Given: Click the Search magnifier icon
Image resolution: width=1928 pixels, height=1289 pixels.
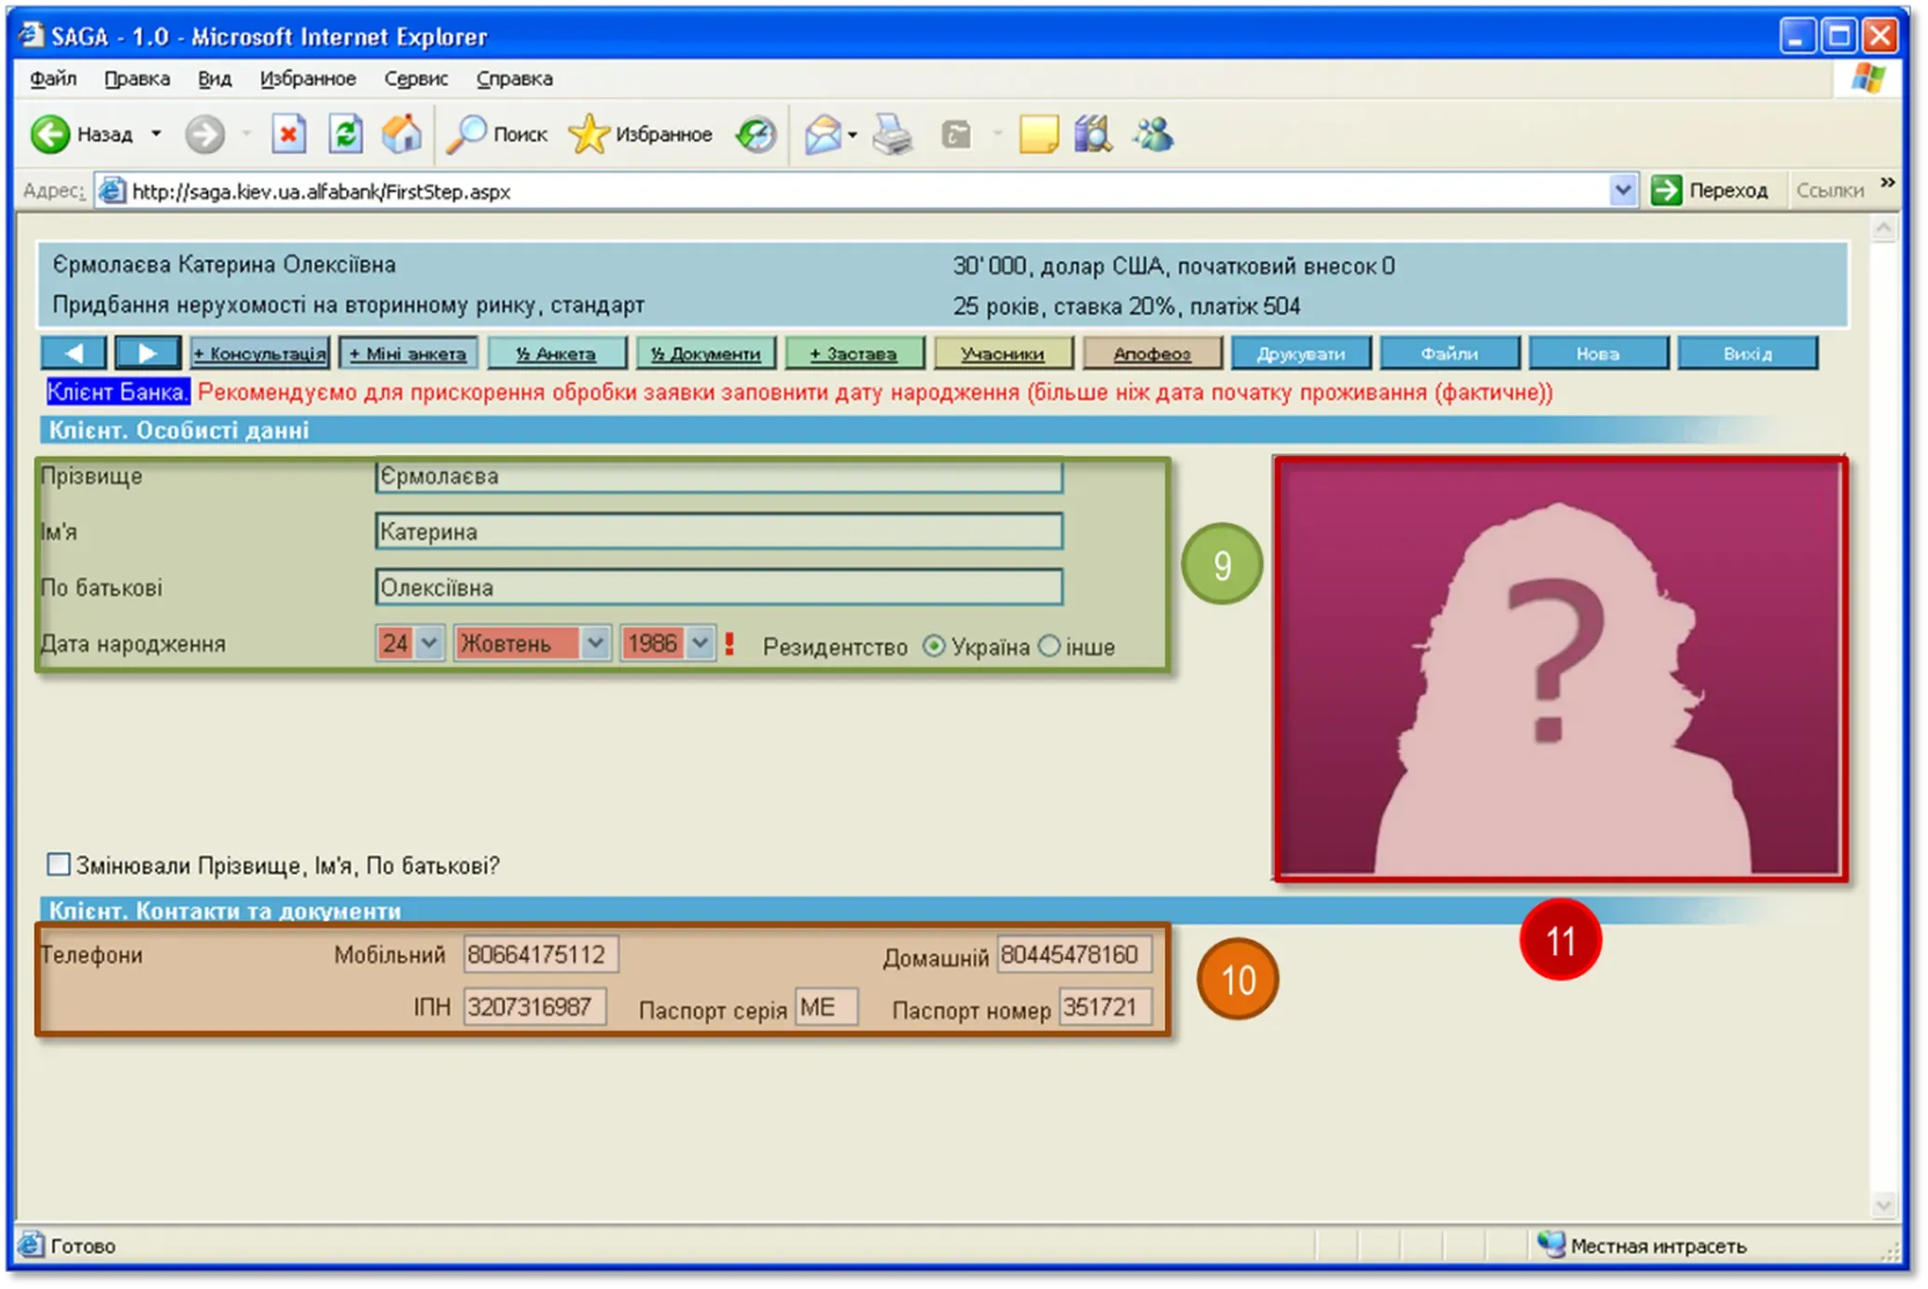Looking at the screenshot, I should (465, 134).
